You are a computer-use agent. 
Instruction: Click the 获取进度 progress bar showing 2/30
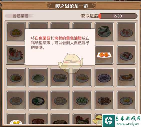[x=118, y=16]
